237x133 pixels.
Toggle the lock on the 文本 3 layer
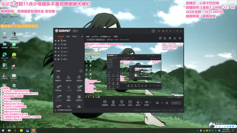pyautogui.click(x=58, y=48)
